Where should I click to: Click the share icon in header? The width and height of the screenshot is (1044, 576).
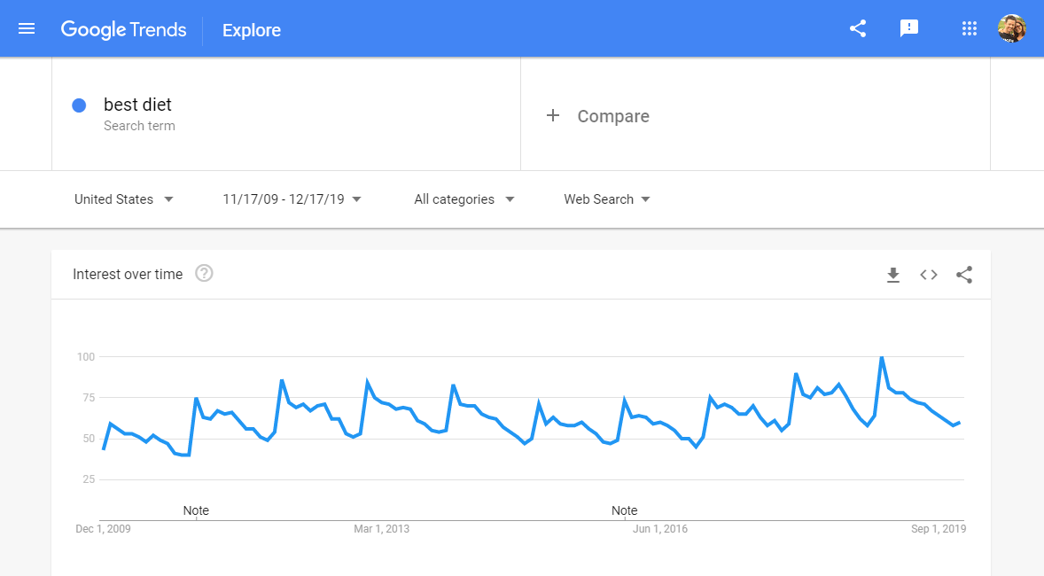pos(857,28)
